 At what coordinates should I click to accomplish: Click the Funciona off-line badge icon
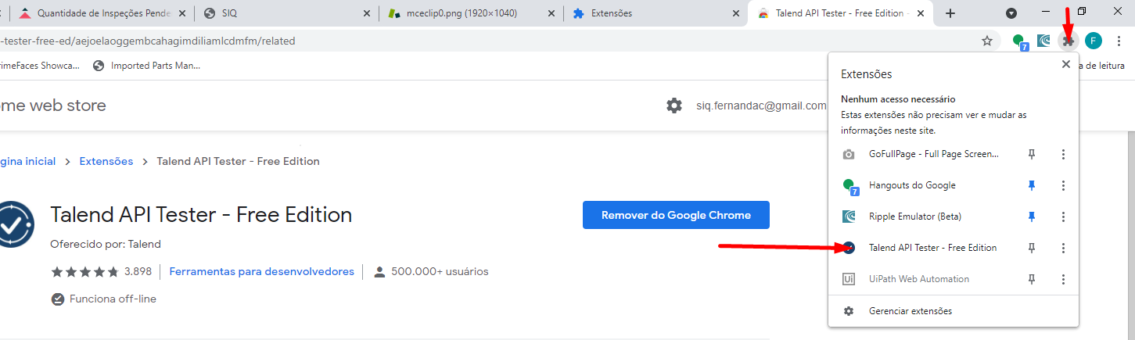(57, 299)
